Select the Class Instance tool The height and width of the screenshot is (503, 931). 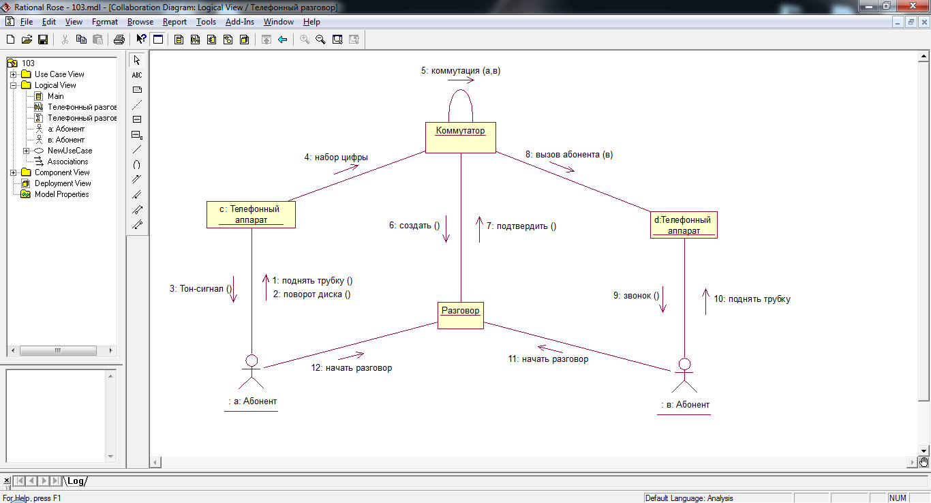137,135
